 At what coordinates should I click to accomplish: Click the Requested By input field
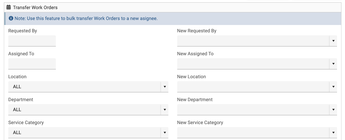tap(32, 41)
